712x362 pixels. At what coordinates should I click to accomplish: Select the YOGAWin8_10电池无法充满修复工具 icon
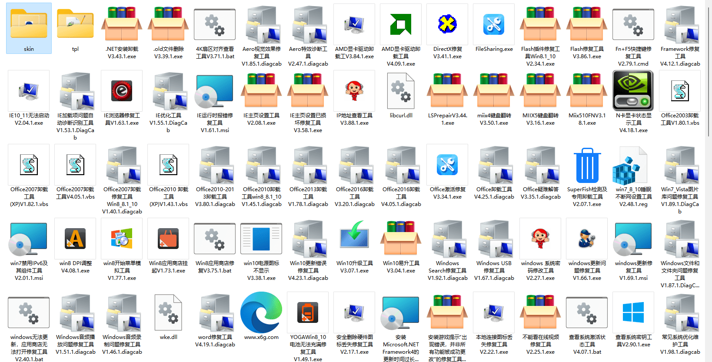click(x=308, y=312)
